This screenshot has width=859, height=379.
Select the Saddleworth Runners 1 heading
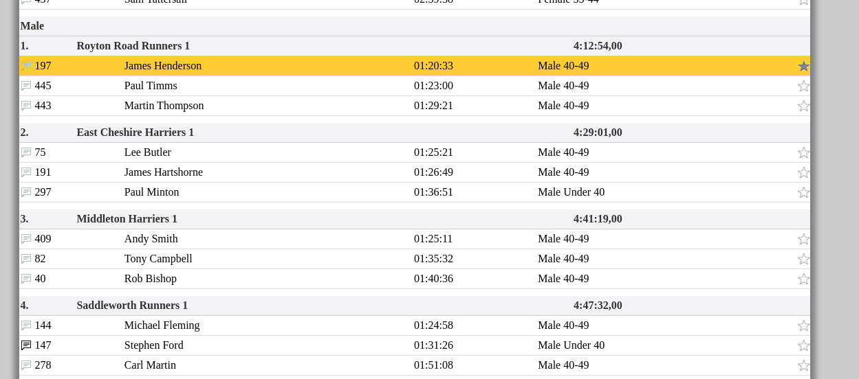(132, 306)
